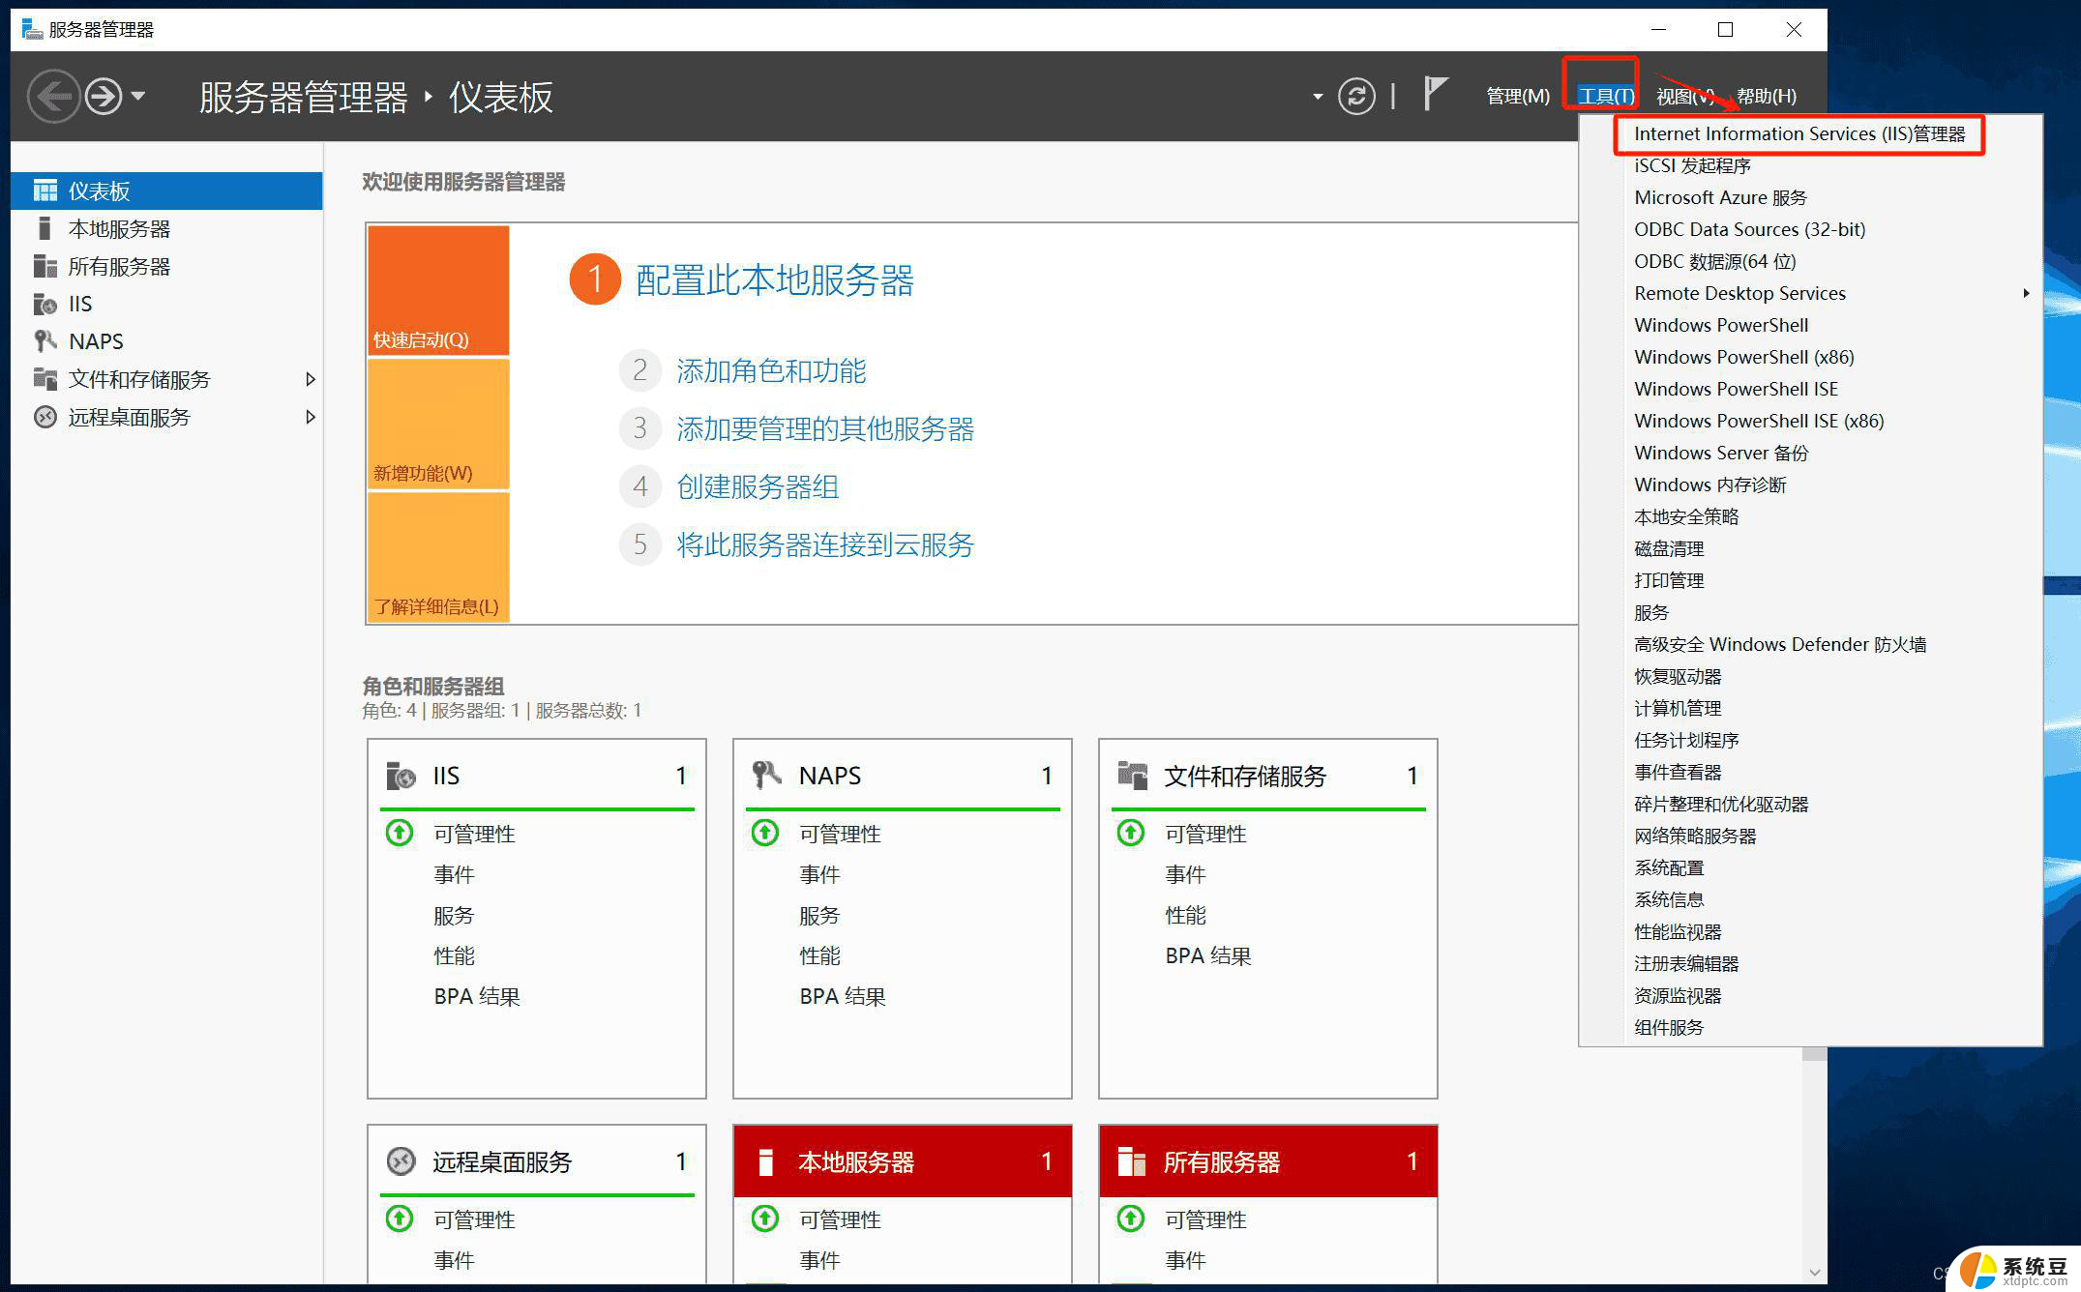Launch 注册表编辑器

point(1686,963)
